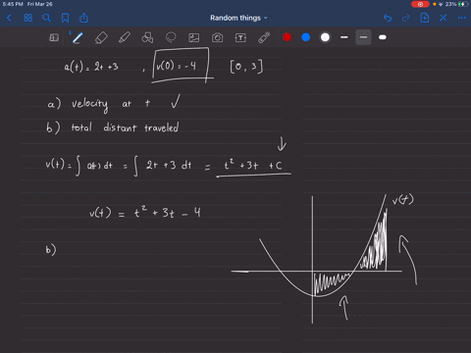The height and width of the screenshot is (353, 471).
Task: Select the Shapes tool
Action: tap(147, 37)
